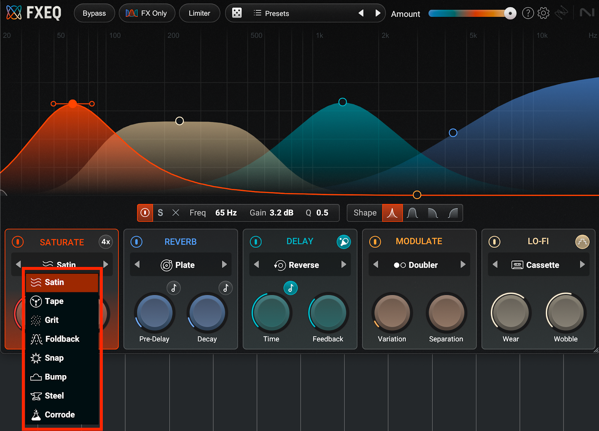599x431 pixels.
Task: Click the randomize dice icon
Action: point(237,13)
